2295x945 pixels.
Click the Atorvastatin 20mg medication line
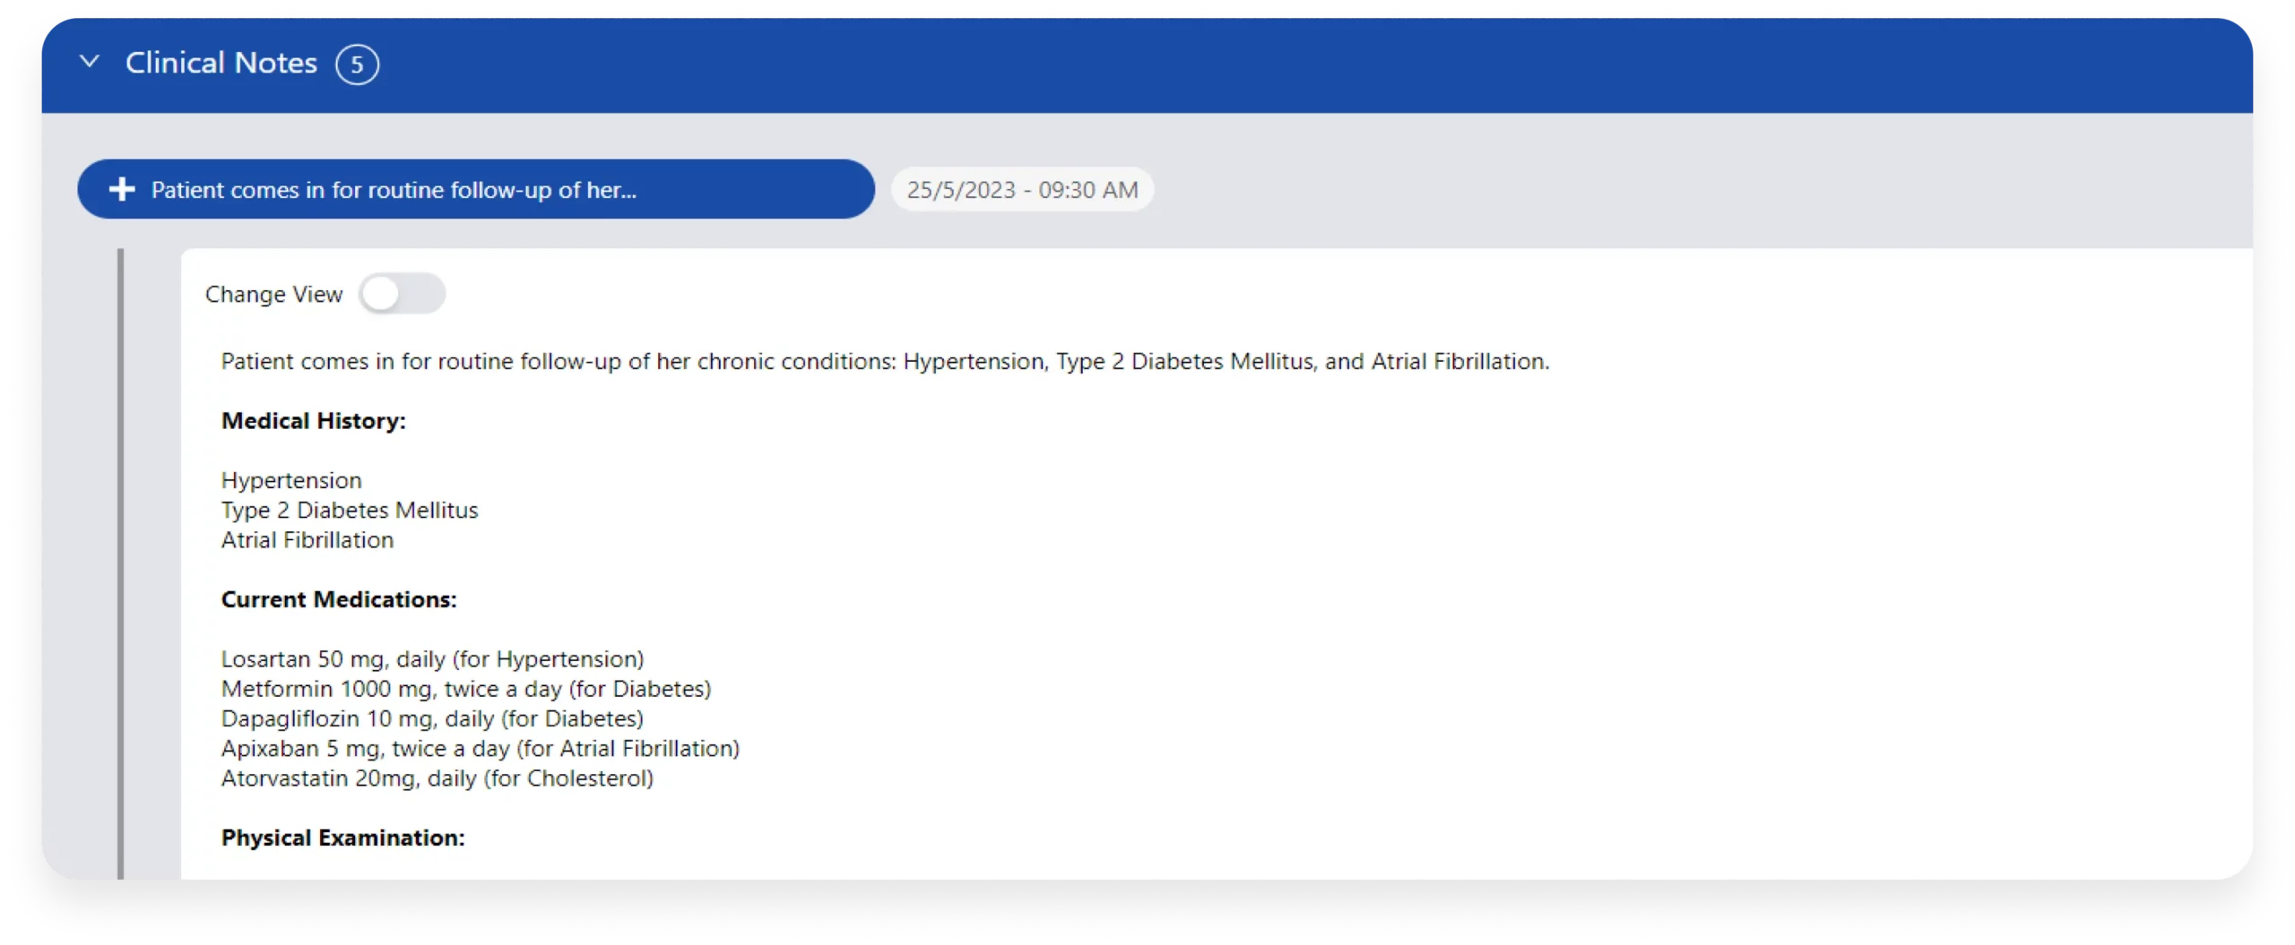click(x=437, y=778)
